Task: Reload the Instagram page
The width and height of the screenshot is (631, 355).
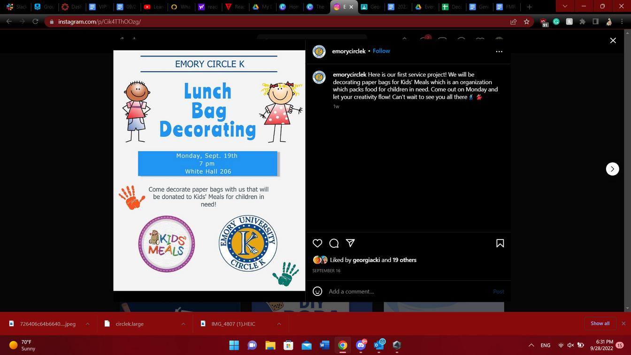Action: coord(35,22)
